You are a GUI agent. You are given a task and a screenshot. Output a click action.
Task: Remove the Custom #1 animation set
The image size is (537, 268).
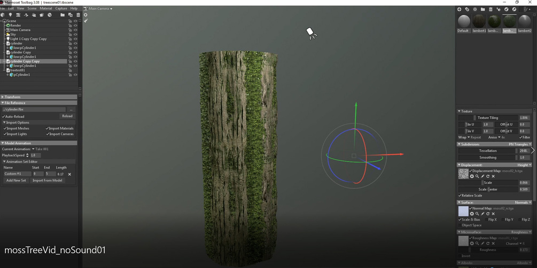click(69, 174)
